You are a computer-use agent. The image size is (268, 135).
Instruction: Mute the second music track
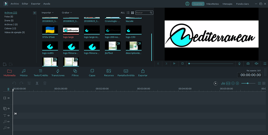coord(9,128)
